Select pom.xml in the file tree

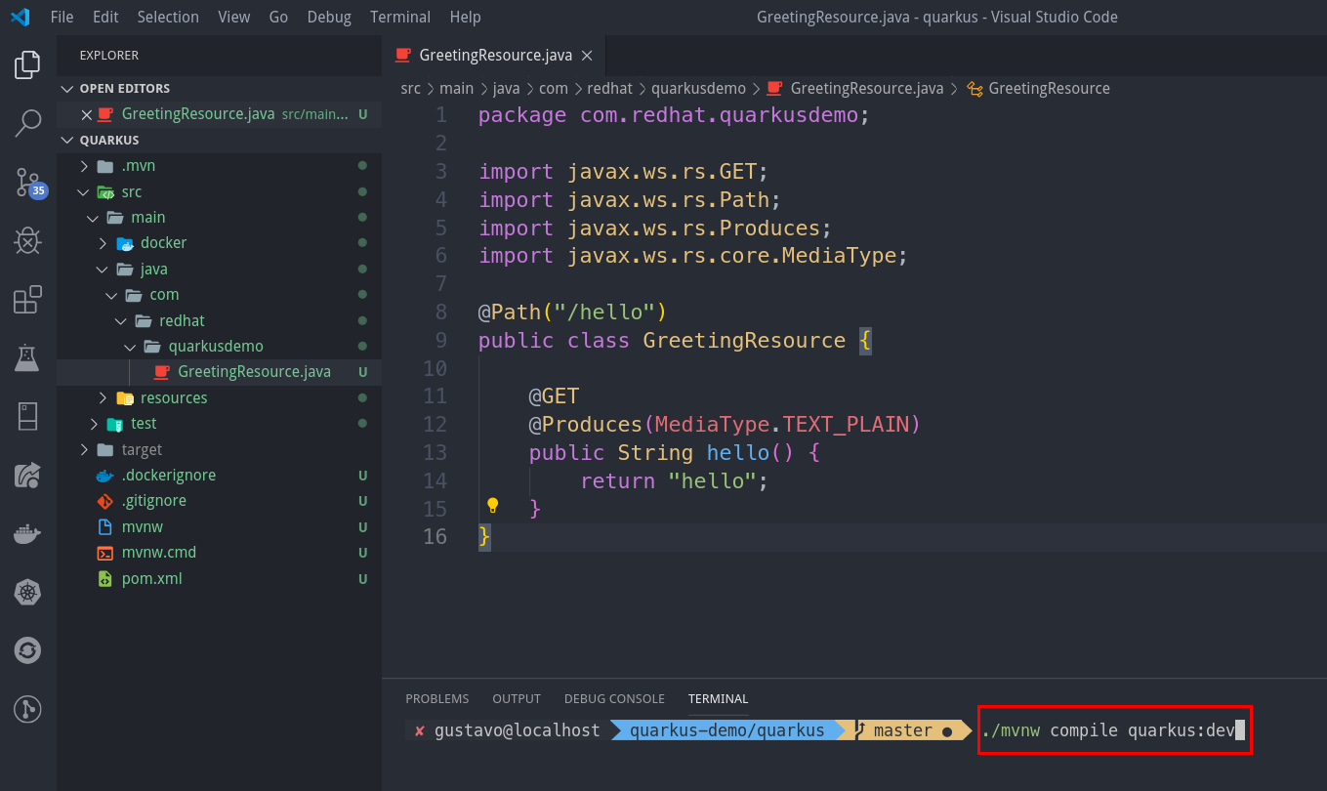(219, 579)
